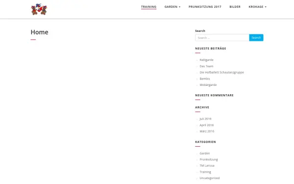Viewport: 294px width, 184px height.
Task: Open Die Hofballett Schautanzgruppe post
Action: click(x=221, y=73)
